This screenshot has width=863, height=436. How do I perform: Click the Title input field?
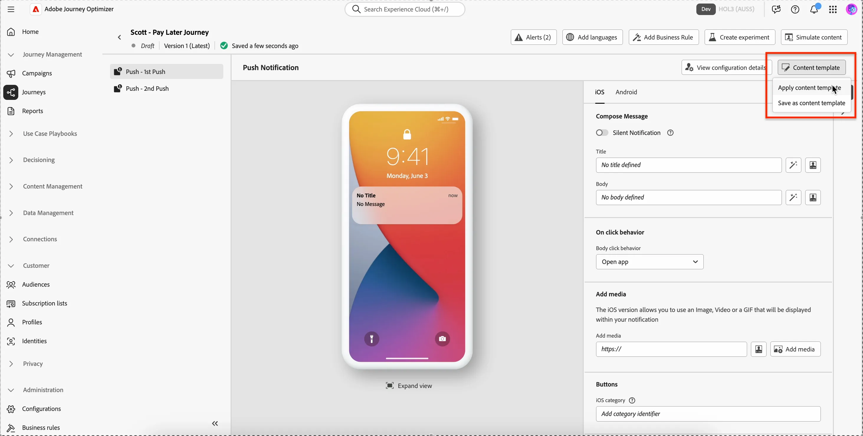click(688, 165)
